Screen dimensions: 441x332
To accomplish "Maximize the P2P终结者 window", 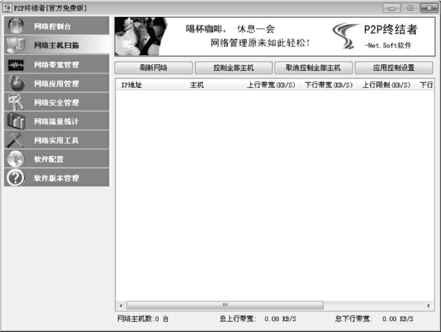I will pos(410,8).
